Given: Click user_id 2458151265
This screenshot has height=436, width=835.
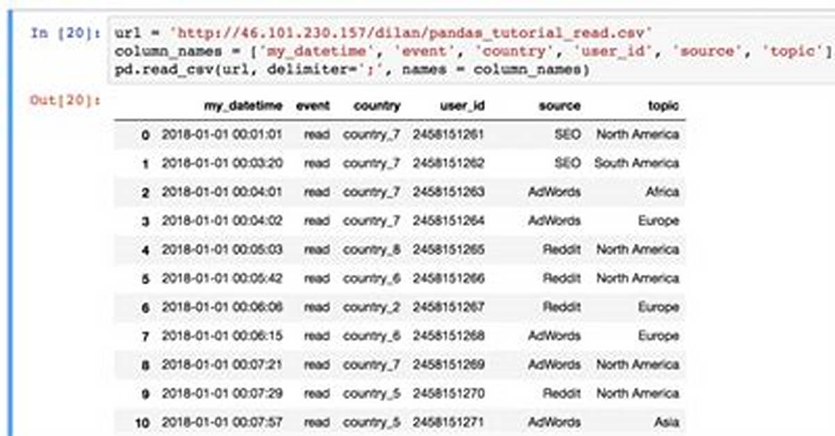Looking at the screenshot, I should (449, 250).
